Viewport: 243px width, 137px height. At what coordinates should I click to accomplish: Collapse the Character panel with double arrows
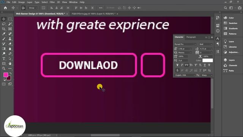click(x=206, y=37)
